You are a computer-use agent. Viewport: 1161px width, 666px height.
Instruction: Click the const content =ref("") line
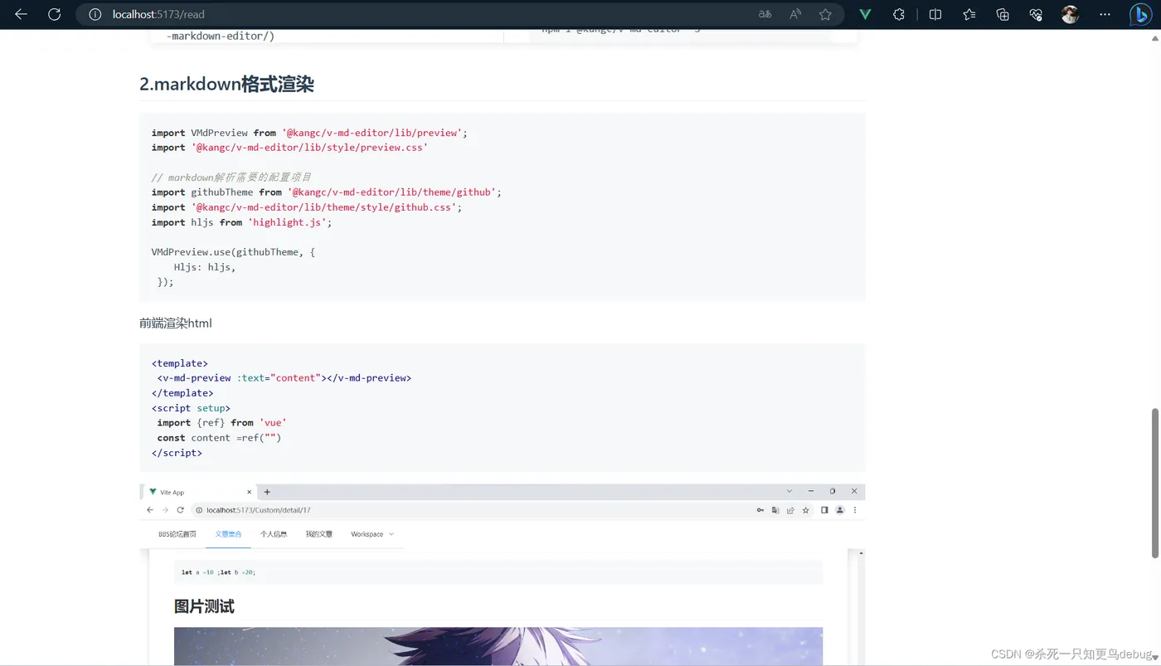(219, 438)
